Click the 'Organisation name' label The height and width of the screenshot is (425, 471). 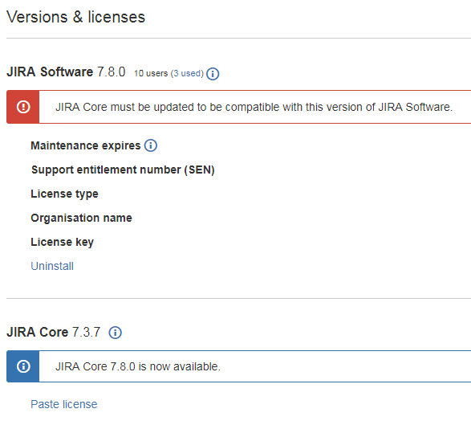pos(81,218)
